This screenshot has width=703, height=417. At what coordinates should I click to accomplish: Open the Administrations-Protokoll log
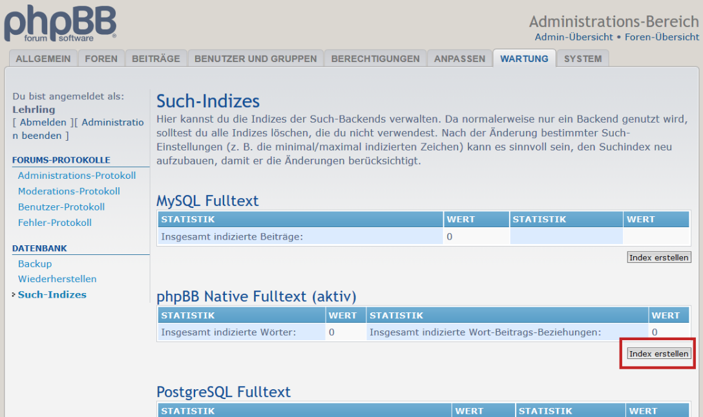point(77,176)
